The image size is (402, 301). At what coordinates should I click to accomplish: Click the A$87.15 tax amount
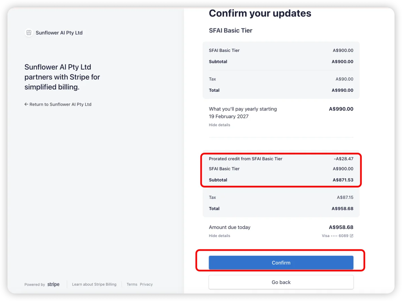(345, 197)
